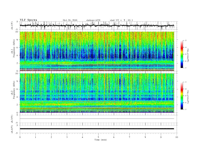Click the ch.2 "Frequency (kHz)" axis label
Viewport: 199px width, 154px height.
coord(14,90)
